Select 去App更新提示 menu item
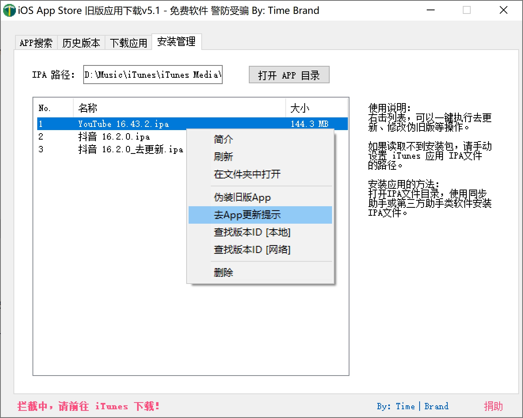This screenshot has height=418, width=523. 260,215
